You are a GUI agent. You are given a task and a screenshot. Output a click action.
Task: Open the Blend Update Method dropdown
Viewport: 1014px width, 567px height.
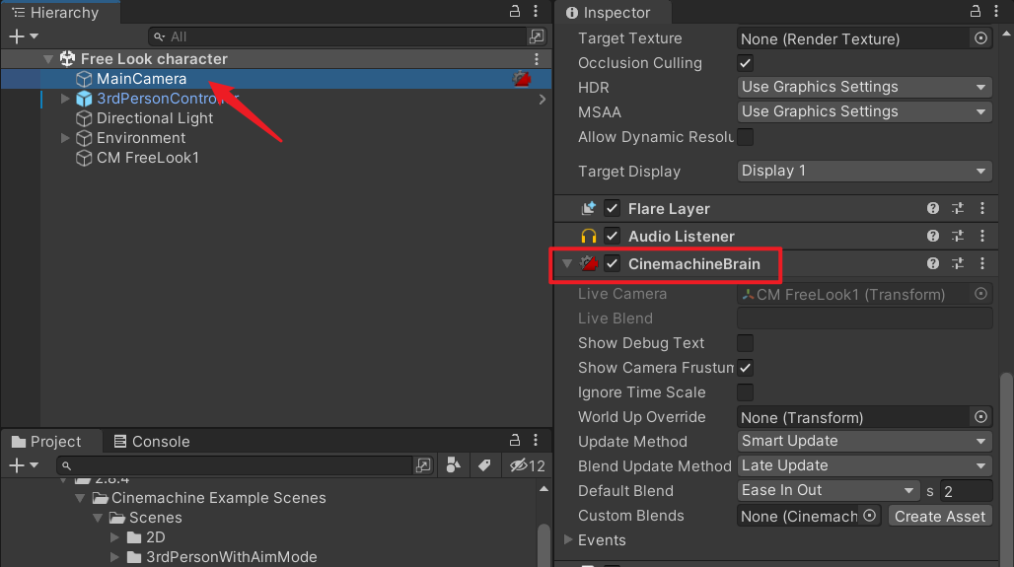(x=865, y=466)
